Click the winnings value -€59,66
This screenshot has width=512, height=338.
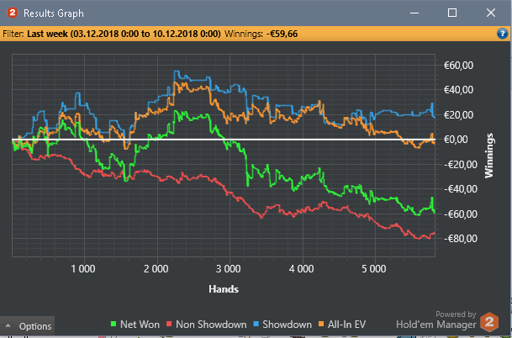pos(282,34)
